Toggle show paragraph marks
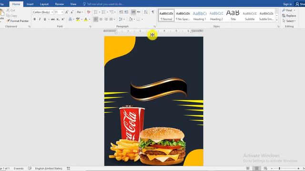The image size is (305, 171). click(x=153, y=12)
